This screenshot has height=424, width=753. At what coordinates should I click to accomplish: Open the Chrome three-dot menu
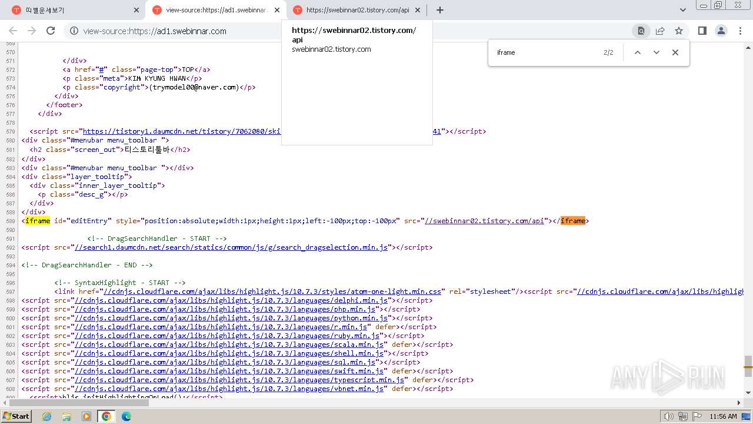[x=740, y=31]
